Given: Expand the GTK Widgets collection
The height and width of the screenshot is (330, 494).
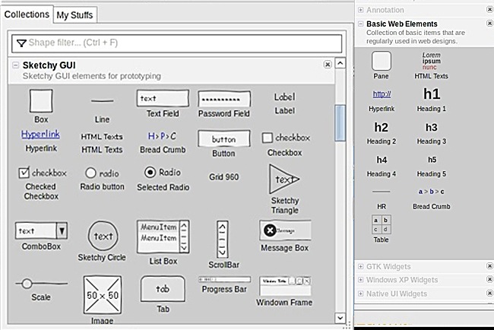Looking at the screenshot, I should 359,266.
